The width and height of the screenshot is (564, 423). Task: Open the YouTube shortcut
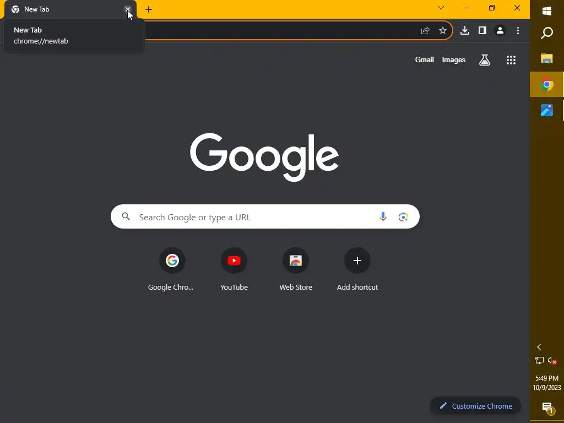[234, 269]
